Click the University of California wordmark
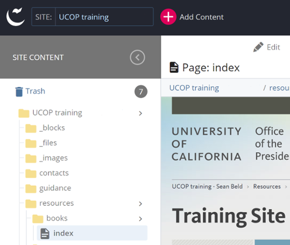The image size is (290, 245). (x=207, y=144)
